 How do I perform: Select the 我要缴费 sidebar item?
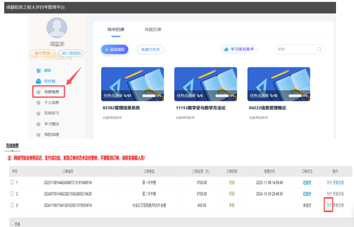click(49, 91)
